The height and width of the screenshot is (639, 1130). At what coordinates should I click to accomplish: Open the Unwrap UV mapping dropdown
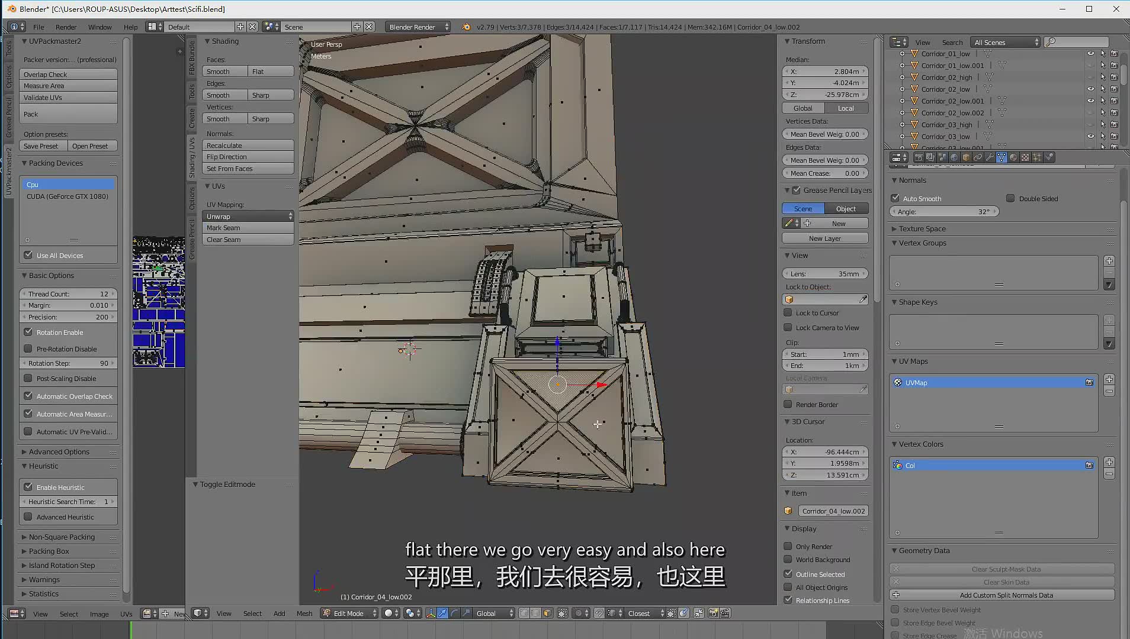(x=248, y=216)
